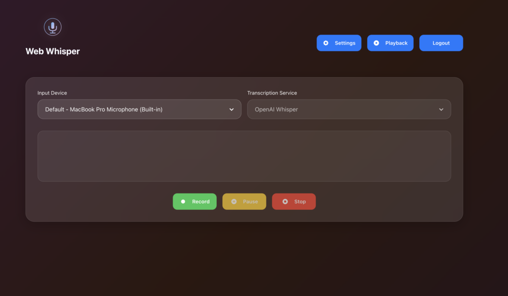508x296 pixels.
Task: Click the Web Whisper title text
Action: point(53,51)
